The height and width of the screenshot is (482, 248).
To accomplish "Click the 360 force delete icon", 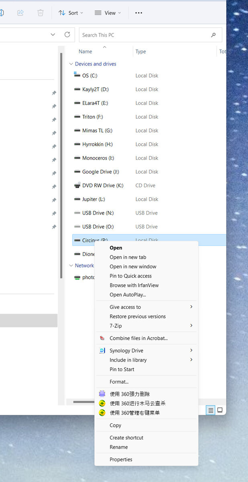I will pos(102,394).
